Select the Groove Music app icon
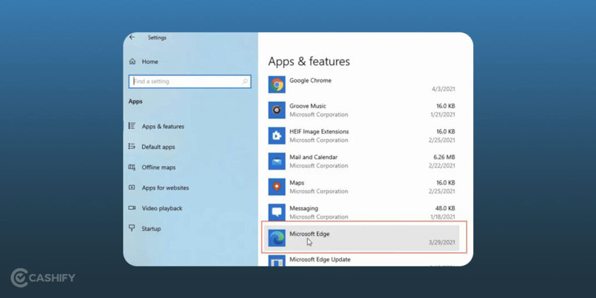596x298 pixels. [276, 110]
